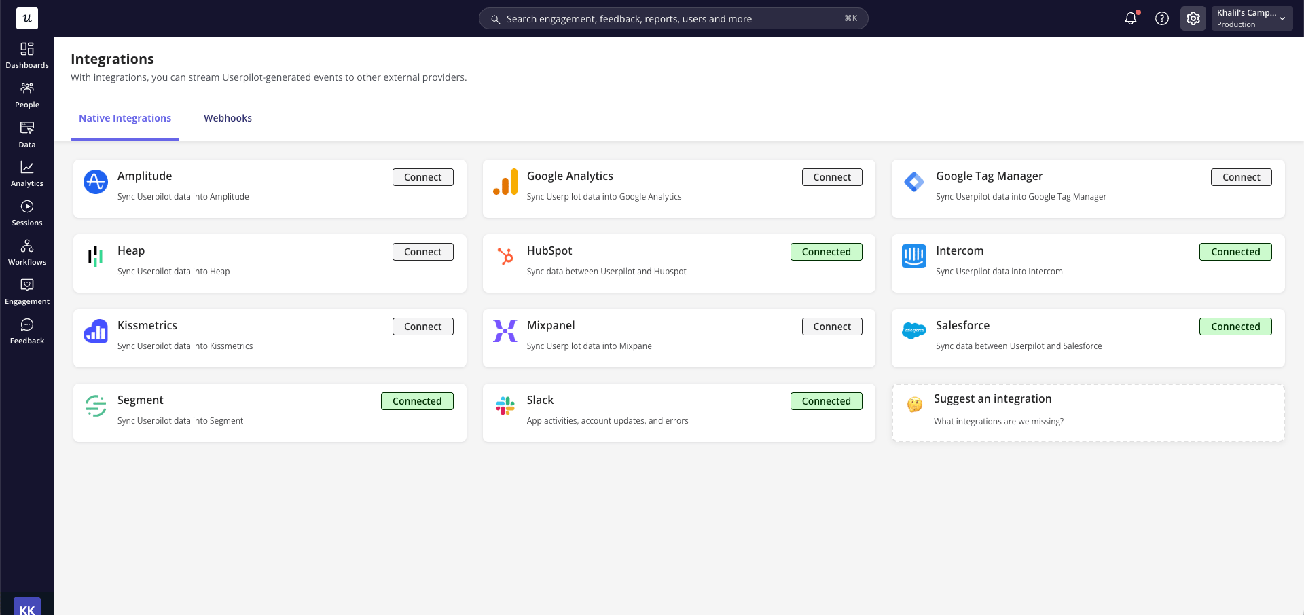Click the search engagement input field
1304x615 pixels.
click(674, 18)
